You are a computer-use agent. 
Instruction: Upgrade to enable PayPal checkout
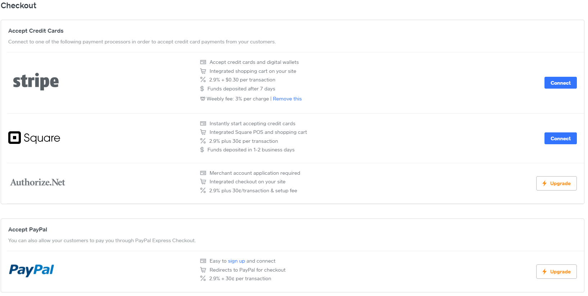(x=556, y=272)
